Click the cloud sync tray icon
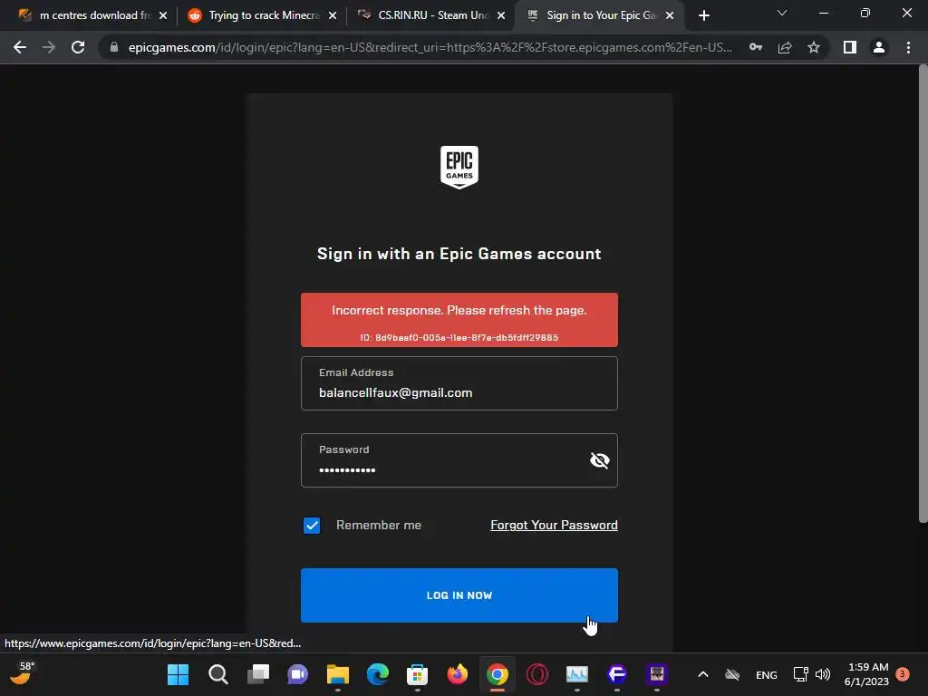Image resolution: width=928 pixels, height=696 pixels. [x=732, y=674]
